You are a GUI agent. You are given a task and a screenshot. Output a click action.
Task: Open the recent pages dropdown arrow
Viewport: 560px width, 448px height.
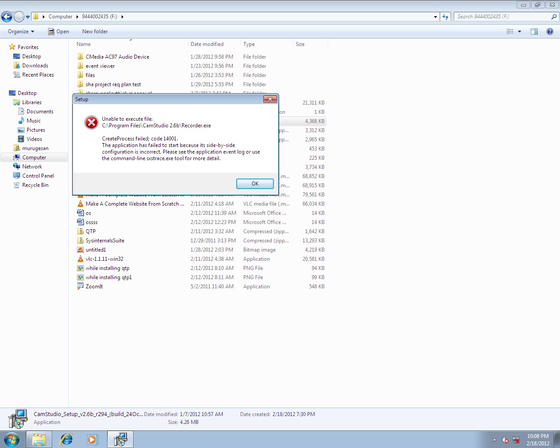(28, 17)
